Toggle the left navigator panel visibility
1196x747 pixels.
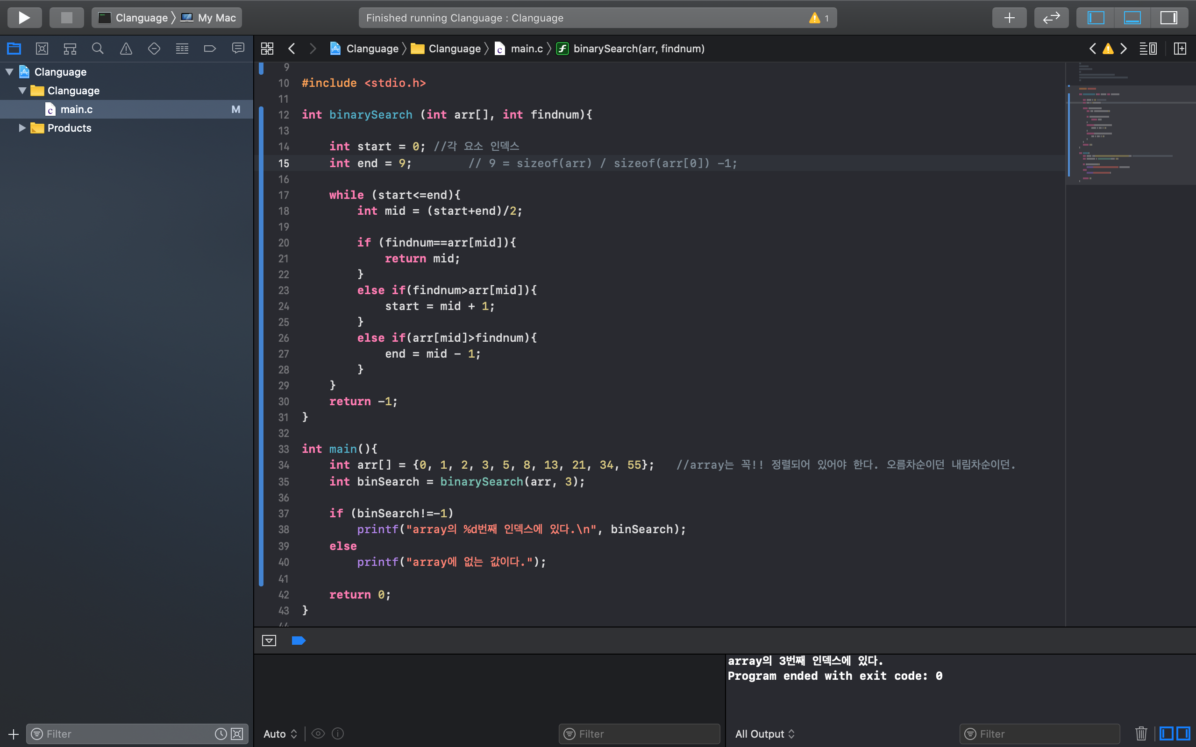point(1096,18)
